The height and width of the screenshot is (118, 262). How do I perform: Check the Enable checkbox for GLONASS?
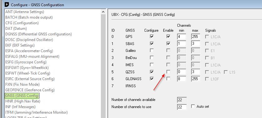click(x=168, y=79)
